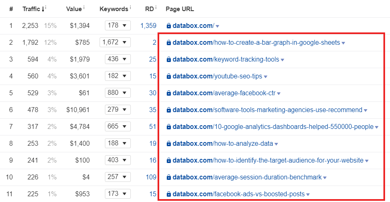The width and height of the screenshot is (390, 202).
Task: Open the software-tools-marketing-agencies-use-recommend link
Action: click(x=267, y=110)
